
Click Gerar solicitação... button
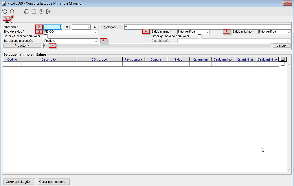(x=19, y=182)
